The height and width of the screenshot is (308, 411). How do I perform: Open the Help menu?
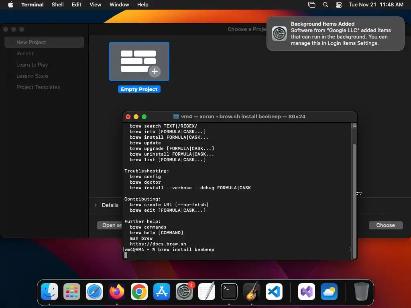(143, 4)
